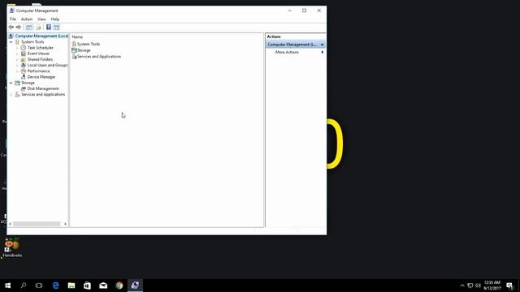Expand the Event Viewer node

point(17,54)
